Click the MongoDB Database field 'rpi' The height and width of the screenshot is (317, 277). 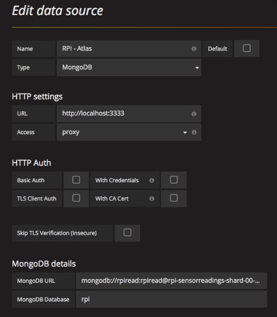pos(172,299)
